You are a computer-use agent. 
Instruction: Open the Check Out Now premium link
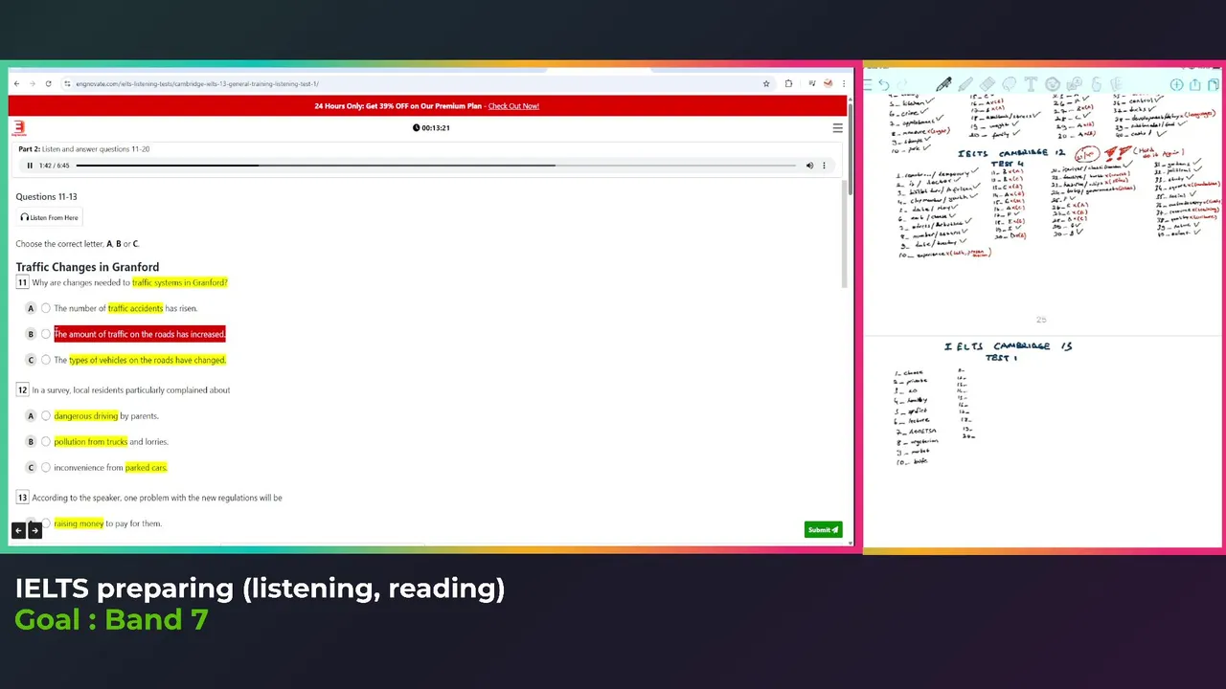tap(513, 106)
